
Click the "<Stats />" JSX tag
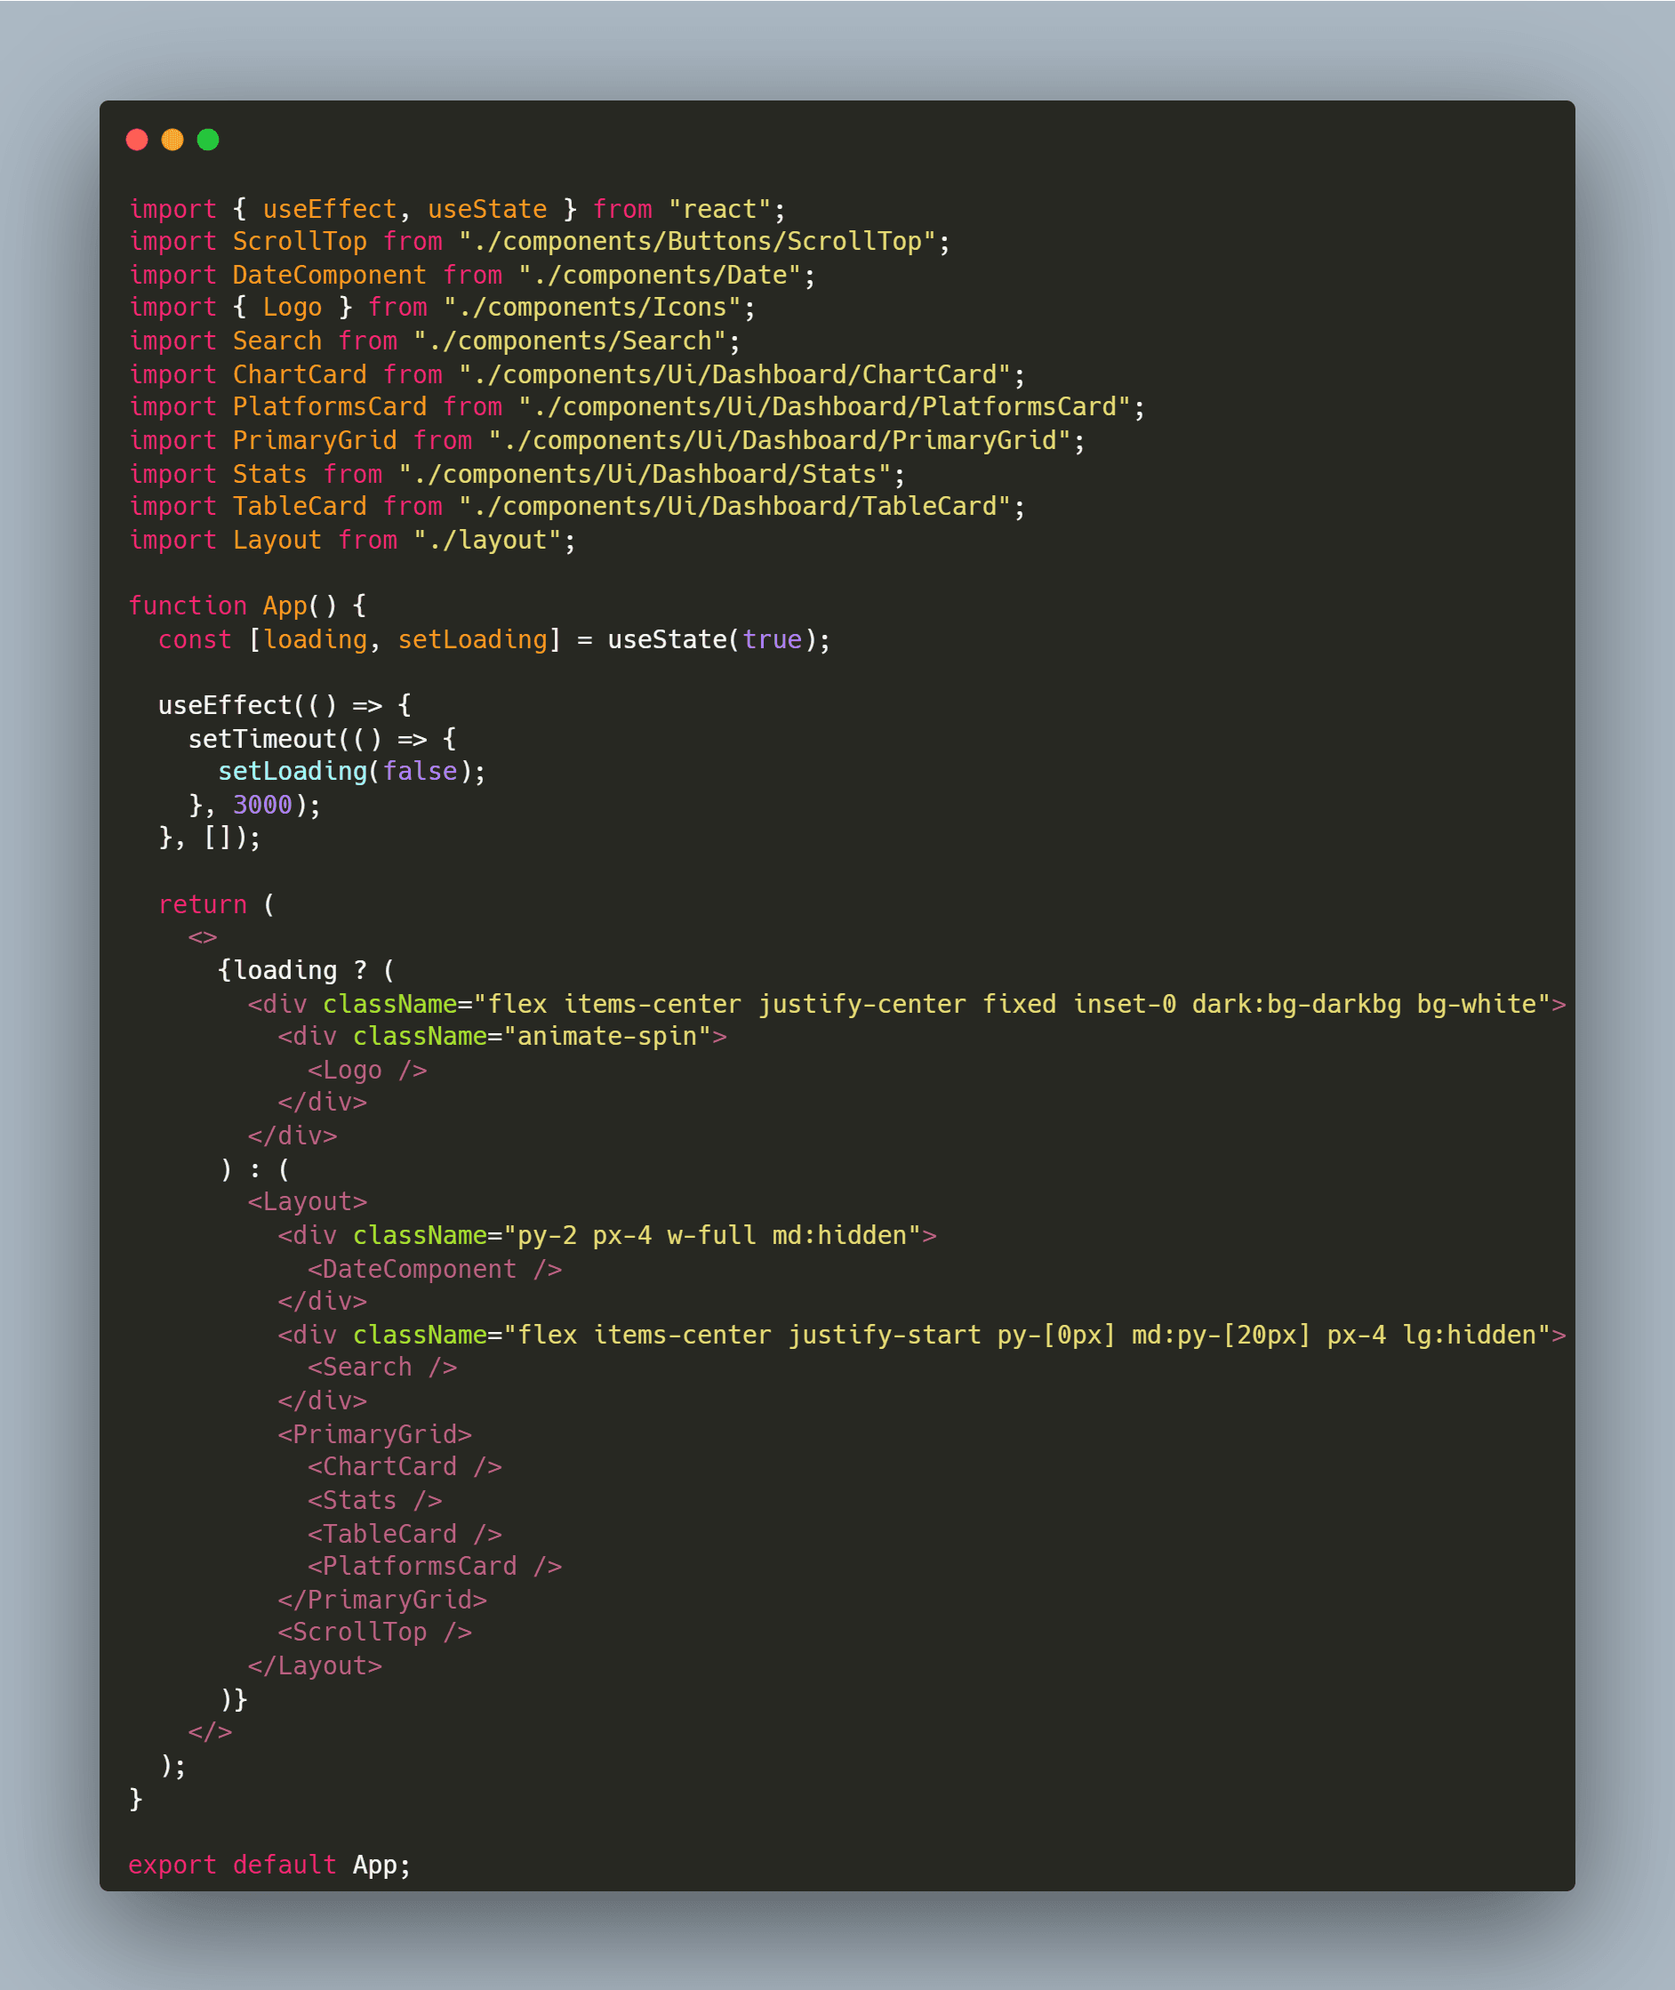pyautogui.click(x=375, y=1500)
